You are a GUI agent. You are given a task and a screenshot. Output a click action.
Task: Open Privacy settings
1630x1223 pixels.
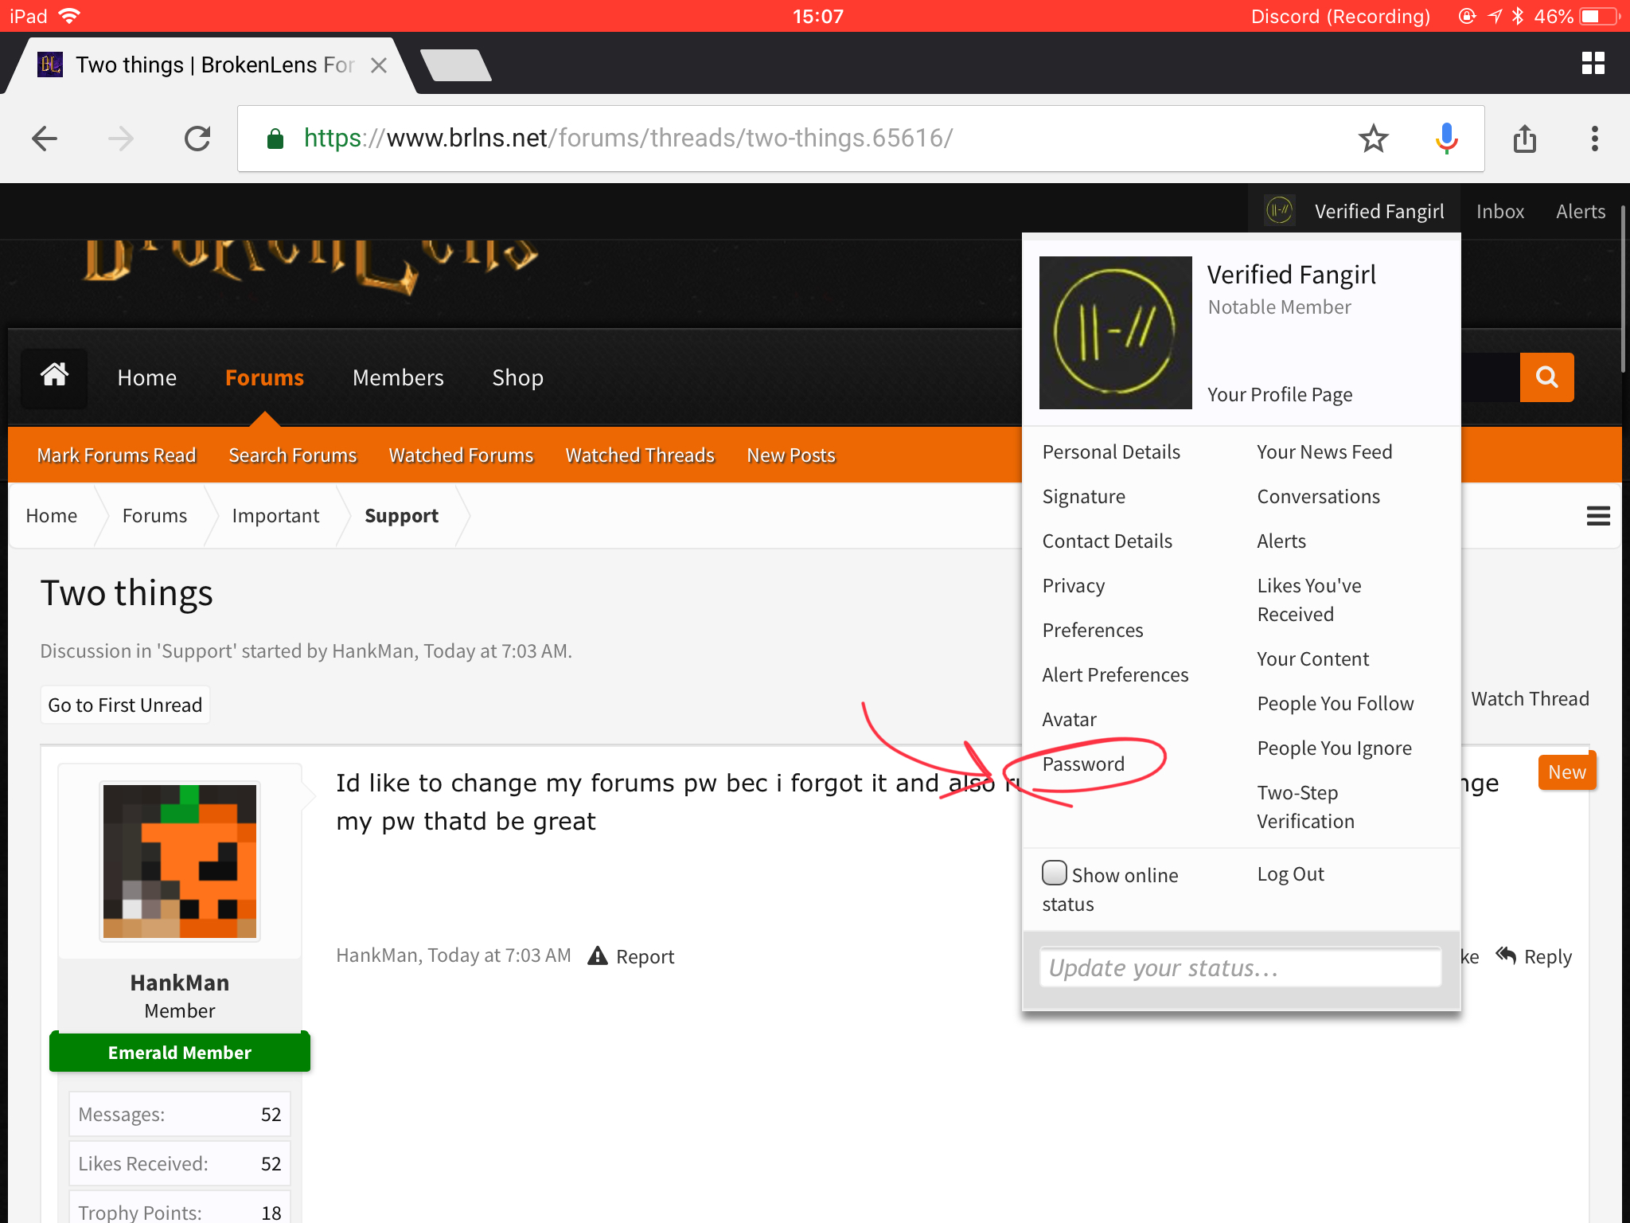(1074, 585)
